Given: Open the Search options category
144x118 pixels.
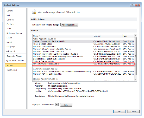Looking at the screenshot, I should 9,38.
